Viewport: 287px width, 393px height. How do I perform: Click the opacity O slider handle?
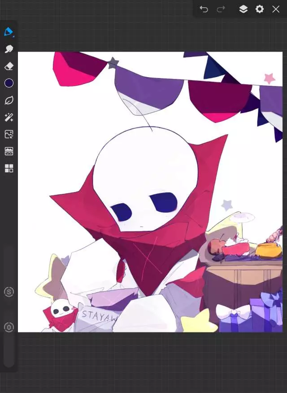pos(9,327)
